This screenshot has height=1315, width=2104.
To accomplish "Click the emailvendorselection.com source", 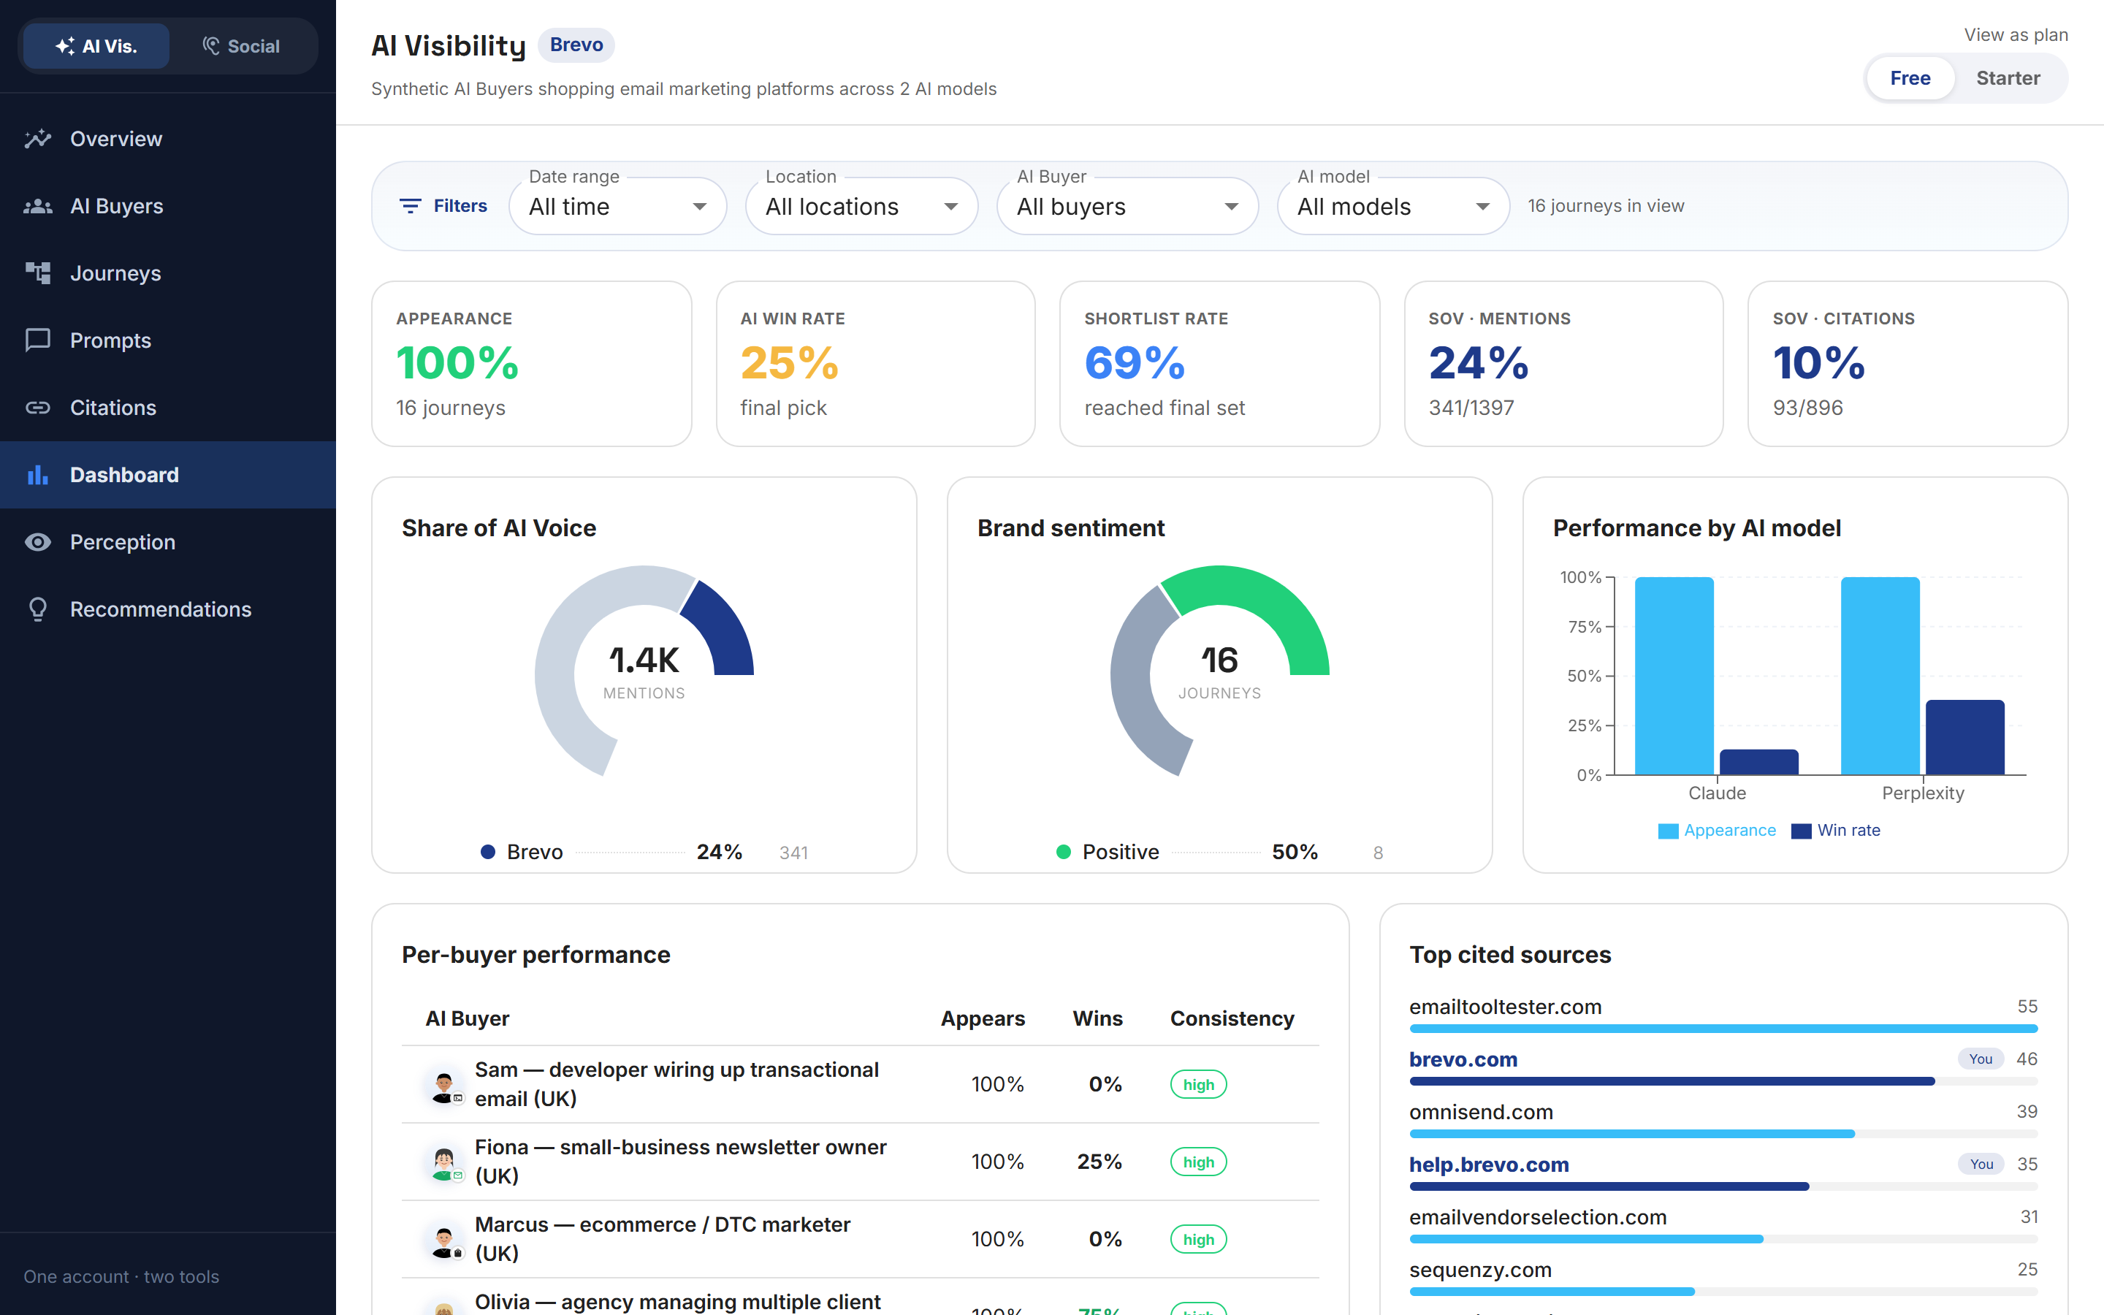I will [1538, 1218].
